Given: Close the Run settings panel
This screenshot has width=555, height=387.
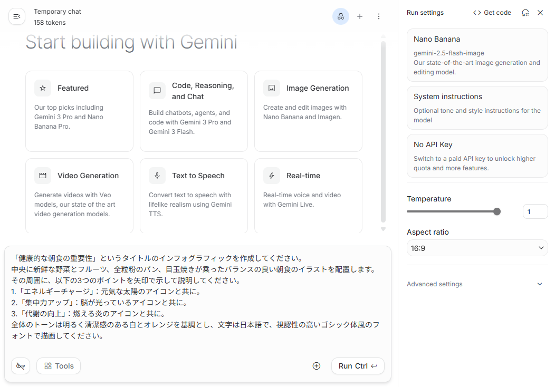Looking at the screenshot, I should click(x=540, y=13).
